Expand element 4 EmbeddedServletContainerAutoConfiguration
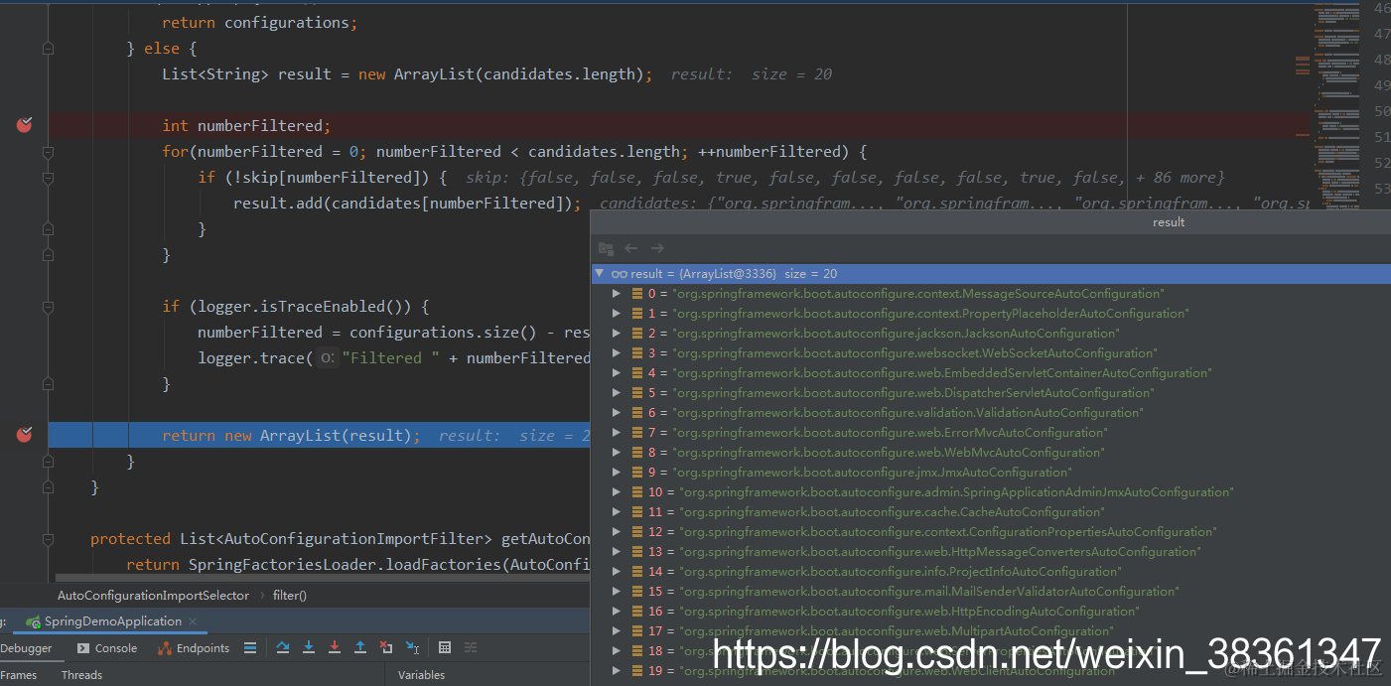1391x686 pixels. tap(617, 372)
